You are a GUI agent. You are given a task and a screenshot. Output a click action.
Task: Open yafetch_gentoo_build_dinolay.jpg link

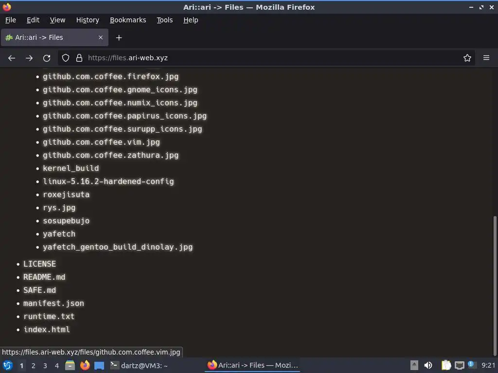pyautogui.click(x=118, y=247)
